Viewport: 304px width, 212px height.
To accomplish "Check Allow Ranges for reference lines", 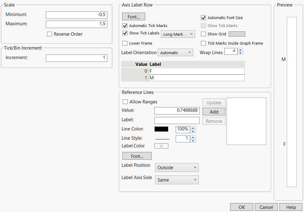I will [125, 102].
